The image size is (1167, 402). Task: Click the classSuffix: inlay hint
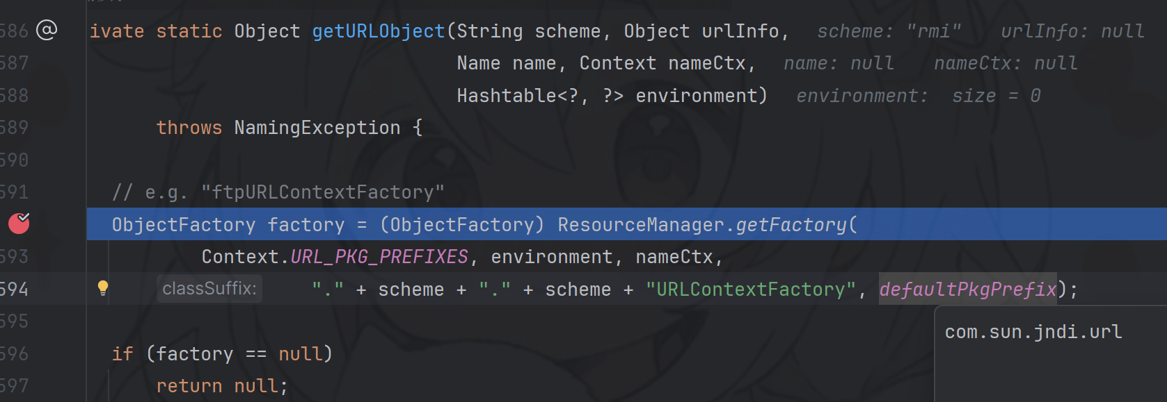pyautogui.click(x=209, y=289)
